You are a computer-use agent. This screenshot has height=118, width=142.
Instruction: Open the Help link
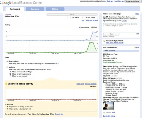point(115,1)
